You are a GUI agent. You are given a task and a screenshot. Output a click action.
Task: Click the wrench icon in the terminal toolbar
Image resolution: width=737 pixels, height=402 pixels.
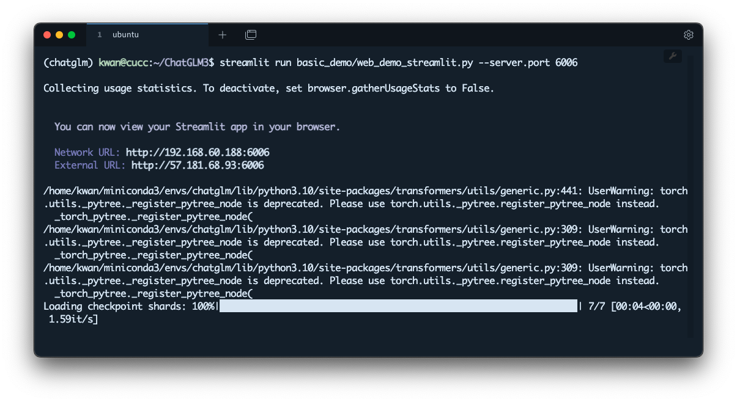pyautogui.click(x=672, y=56)
